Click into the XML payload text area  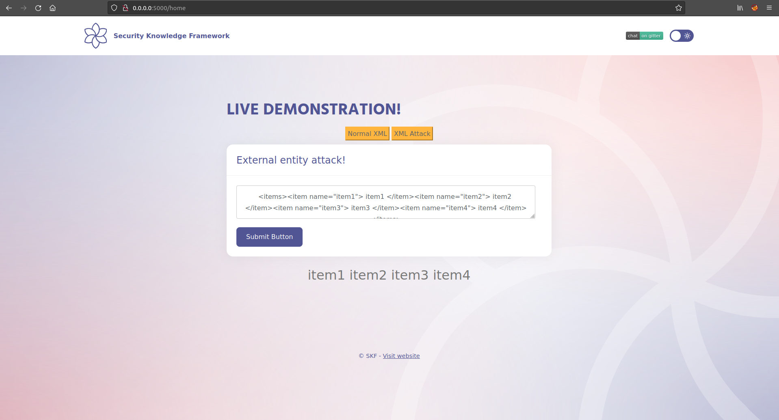click(x=385, y=202)
